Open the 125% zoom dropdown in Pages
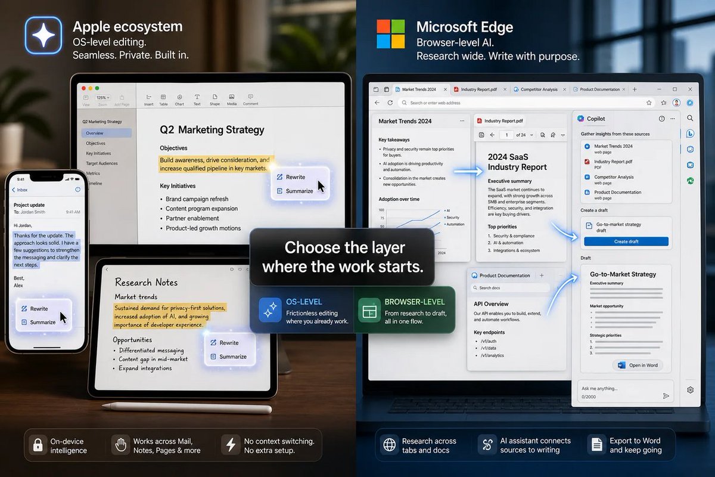This screenshot has width=715, height=477. tap(102, 97)
